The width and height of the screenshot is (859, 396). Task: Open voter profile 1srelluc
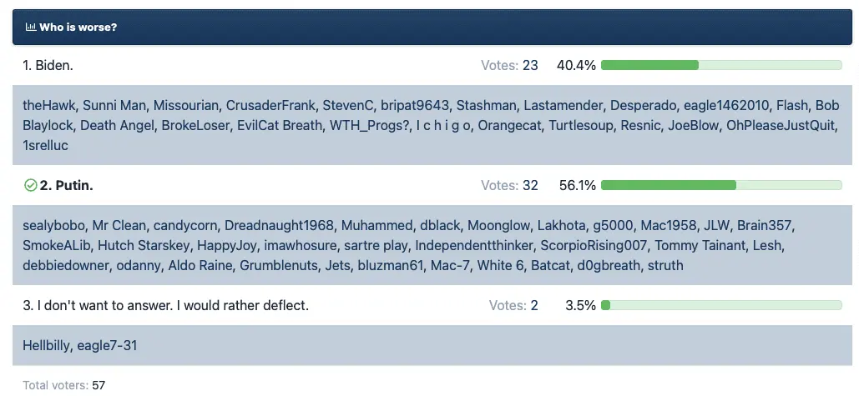tap(46, 145)
